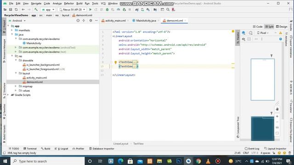
Task: Switch editor to Design view mode
Action: [282, 27]
